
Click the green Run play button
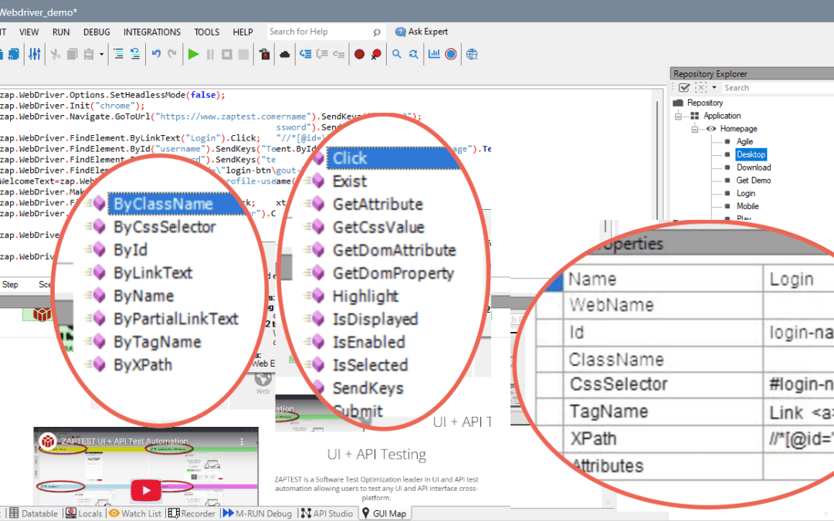tap(194, 54)
